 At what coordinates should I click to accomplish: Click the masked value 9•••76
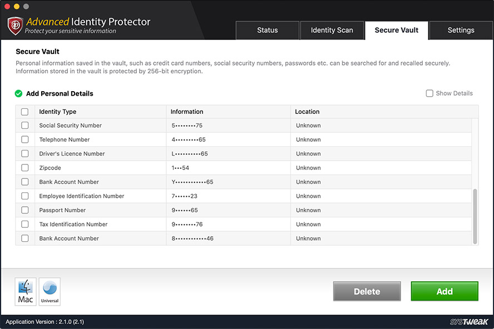[187, 224]
